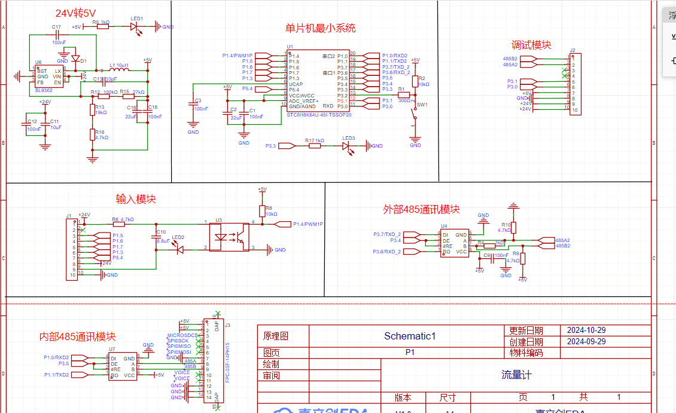Select the BL9362 regulator chip U6
The image size is (676, 413).
tap(49, 77)
